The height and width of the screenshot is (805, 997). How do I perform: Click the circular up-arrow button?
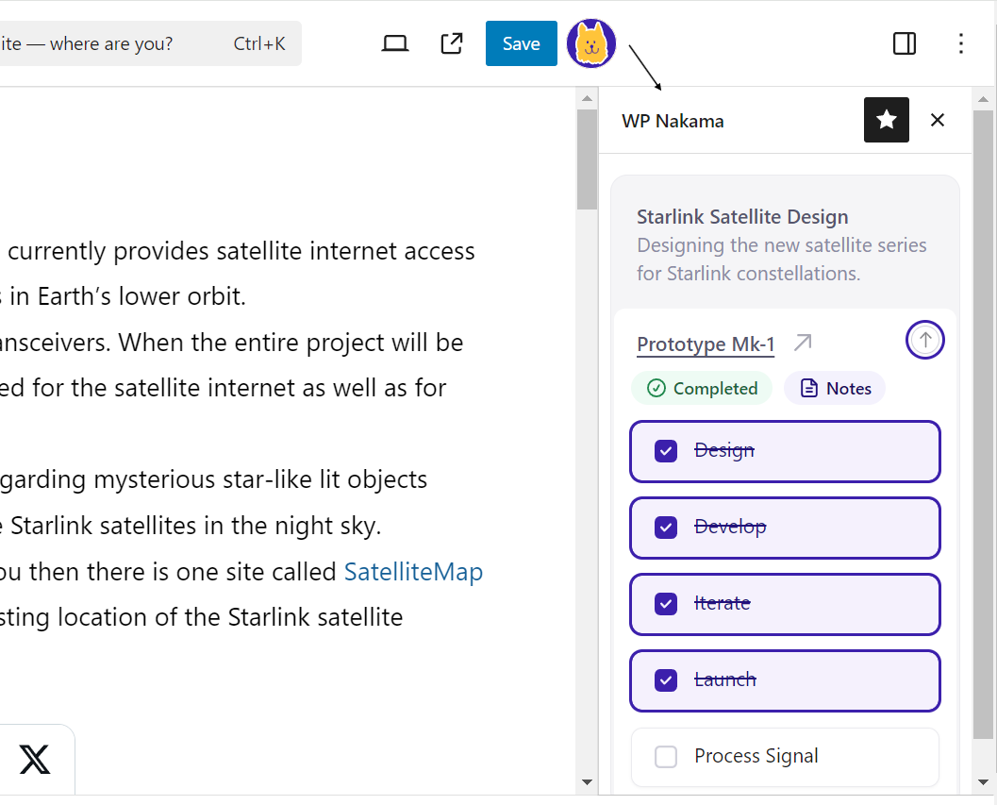point(925,340)
